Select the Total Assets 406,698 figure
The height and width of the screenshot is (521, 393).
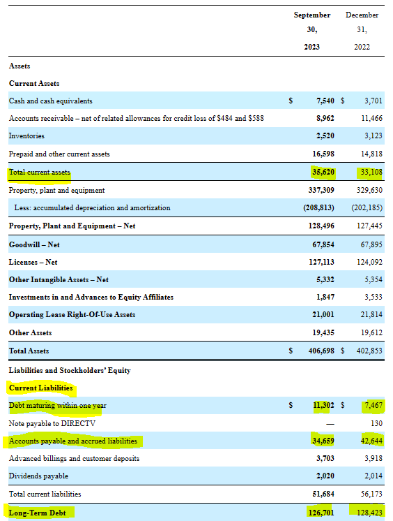click(x=321, y=351)
